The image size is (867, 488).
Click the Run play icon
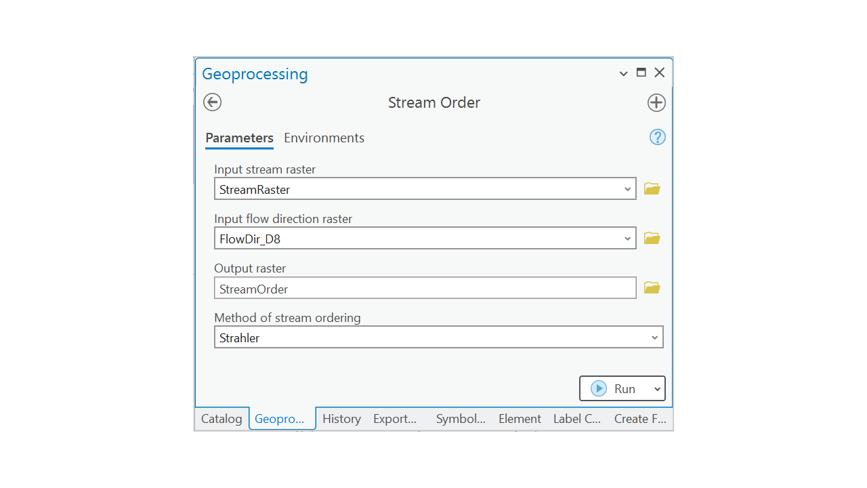click(x=599, y=388)
